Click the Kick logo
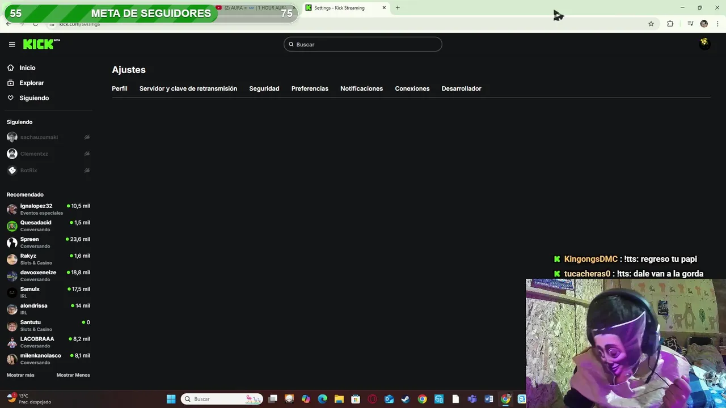The height and width of the screenshot is (408, 726). (x=41, y=44)
